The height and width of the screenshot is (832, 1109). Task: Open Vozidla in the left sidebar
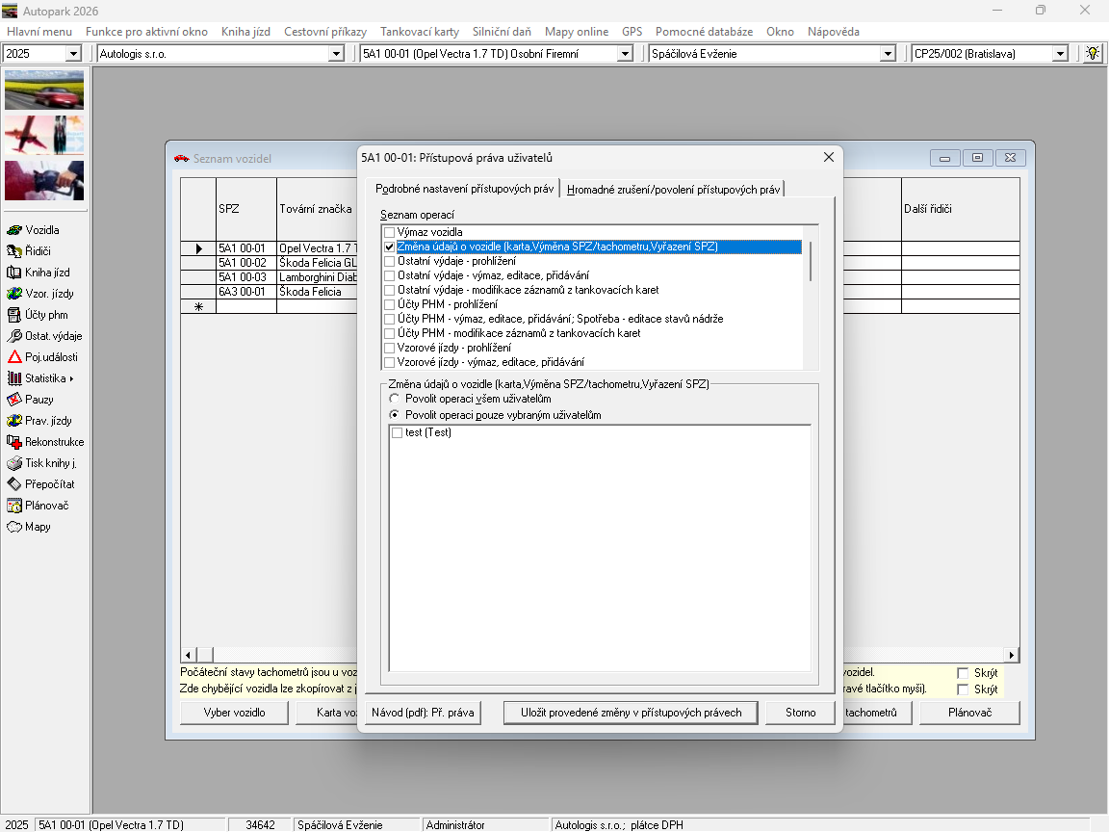click(x=14, y=230)
